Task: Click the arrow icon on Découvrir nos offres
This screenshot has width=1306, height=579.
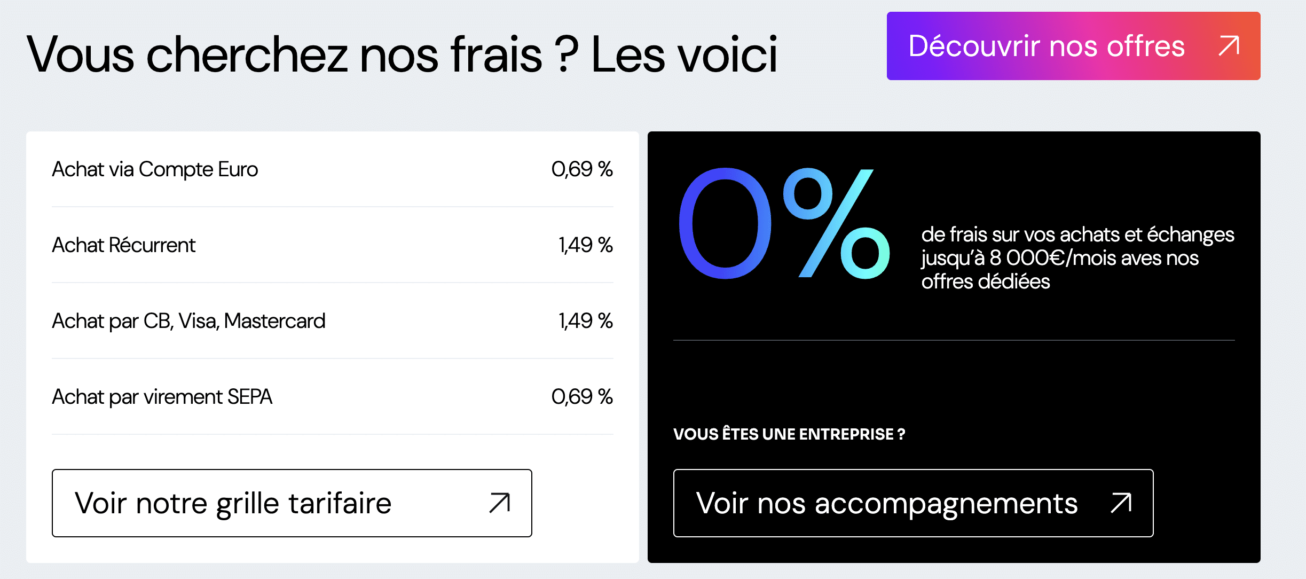Action: [x=1229, y=46]
